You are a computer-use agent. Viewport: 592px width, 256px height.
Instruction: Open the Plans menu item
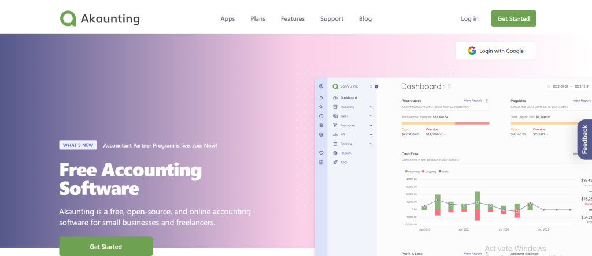[x=258, y=19]
